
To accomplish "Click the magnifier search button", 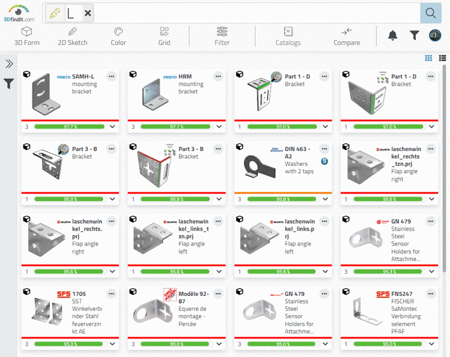I will point(430,13).
